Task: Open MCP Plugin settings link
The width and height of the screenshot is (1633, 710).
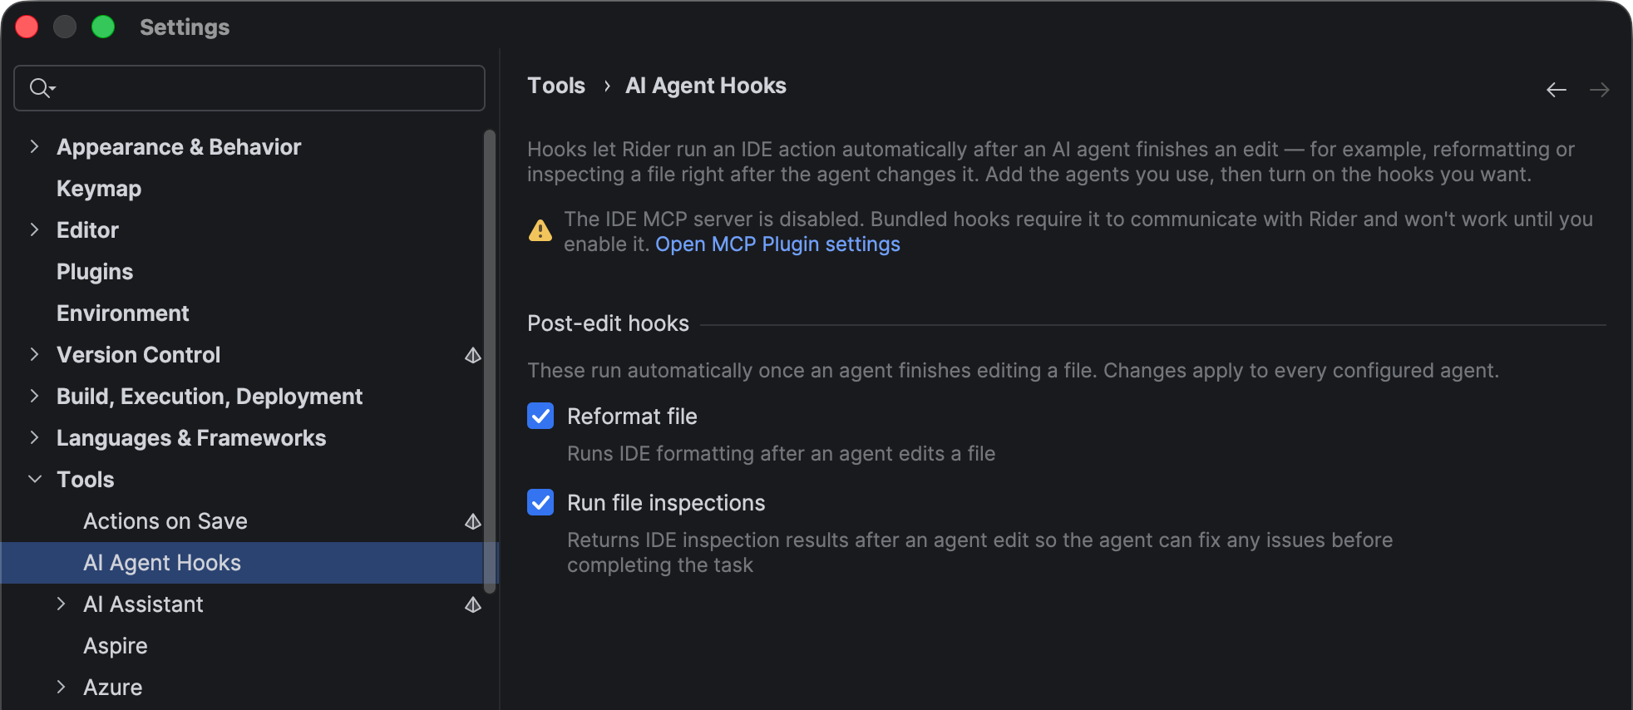Action: coord(777,244)
